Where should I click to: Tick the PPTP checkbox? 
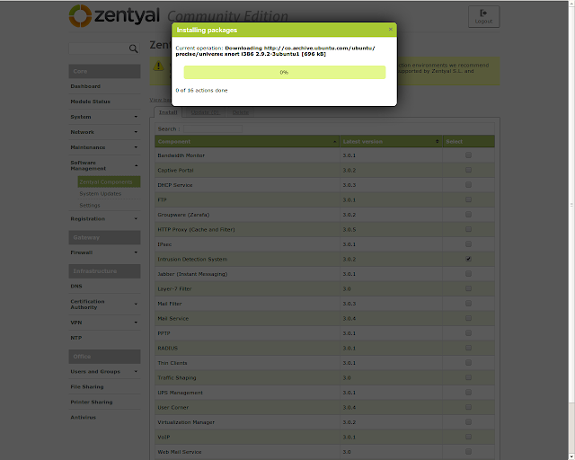[468, 332]
